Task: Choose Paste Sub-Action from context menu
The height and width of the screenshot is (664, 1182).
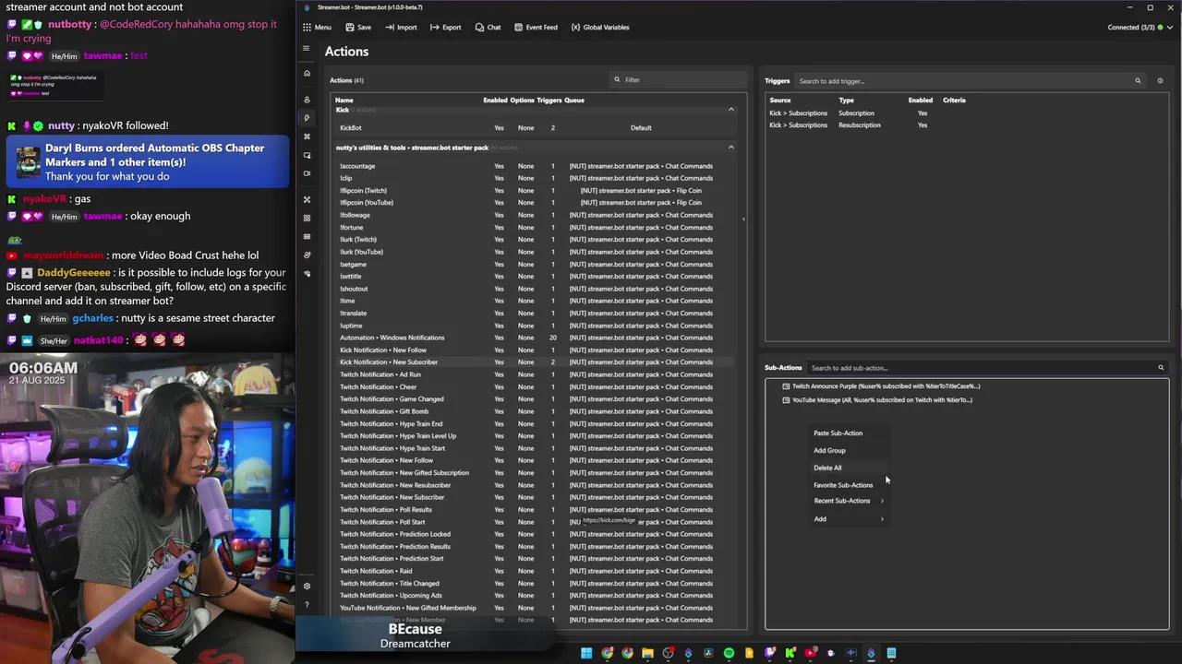Action: coord(838,433)
